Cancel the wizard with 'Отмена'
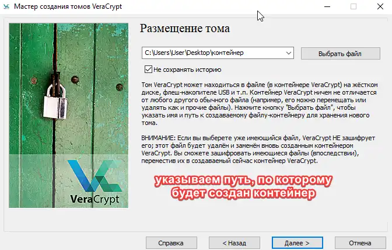This screenshot has width=392, height=250. pos(360,243)
